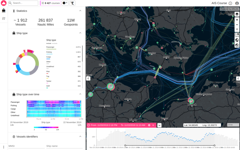
Task: Click the globe search icon
Action: [x=237, y=45]
